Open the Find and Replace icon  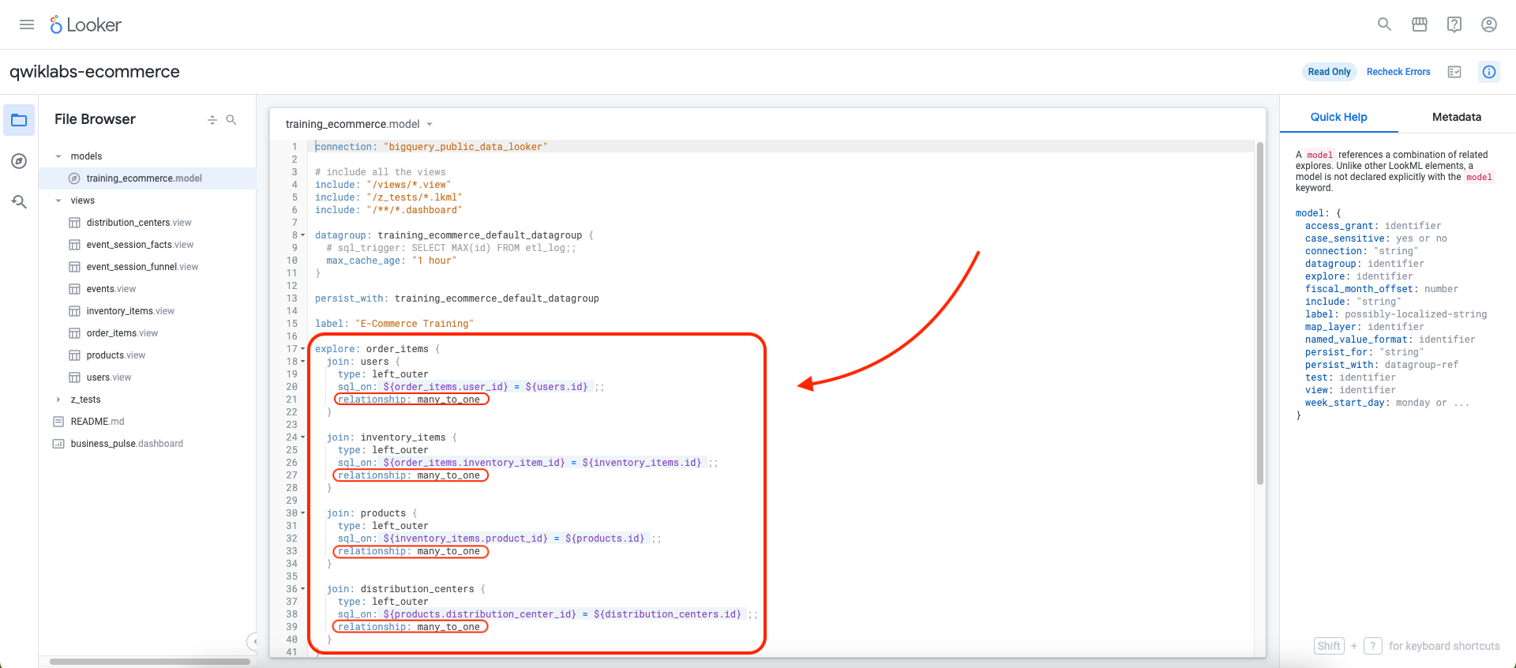tap(19, 202)
